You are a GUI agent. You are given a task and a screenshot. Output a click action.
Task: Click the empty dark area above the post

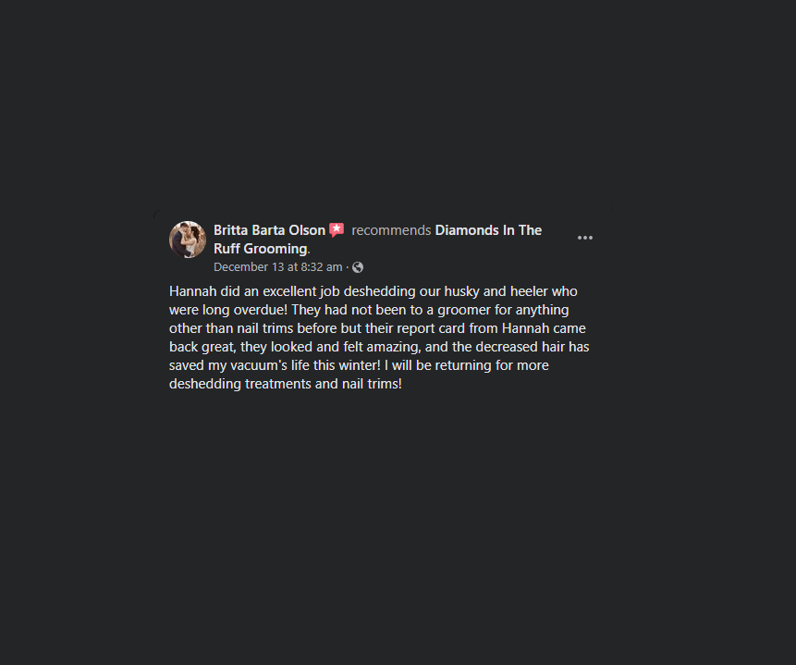398,102
